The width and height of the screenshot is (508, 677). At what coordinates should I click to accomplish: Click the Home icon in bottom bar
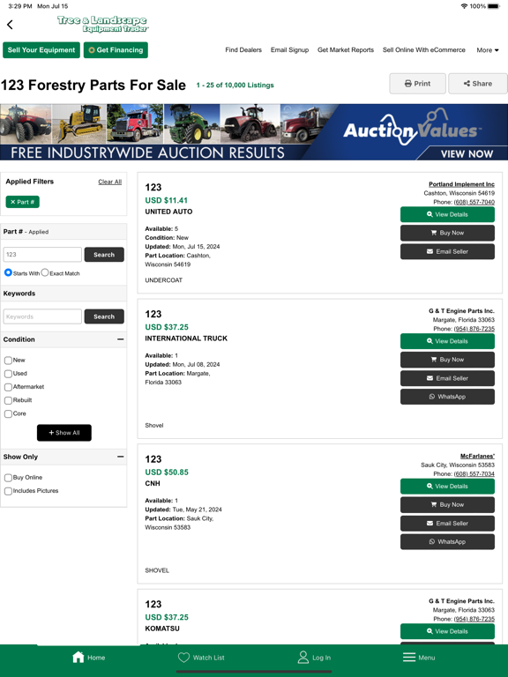click(x=78, y=657)
